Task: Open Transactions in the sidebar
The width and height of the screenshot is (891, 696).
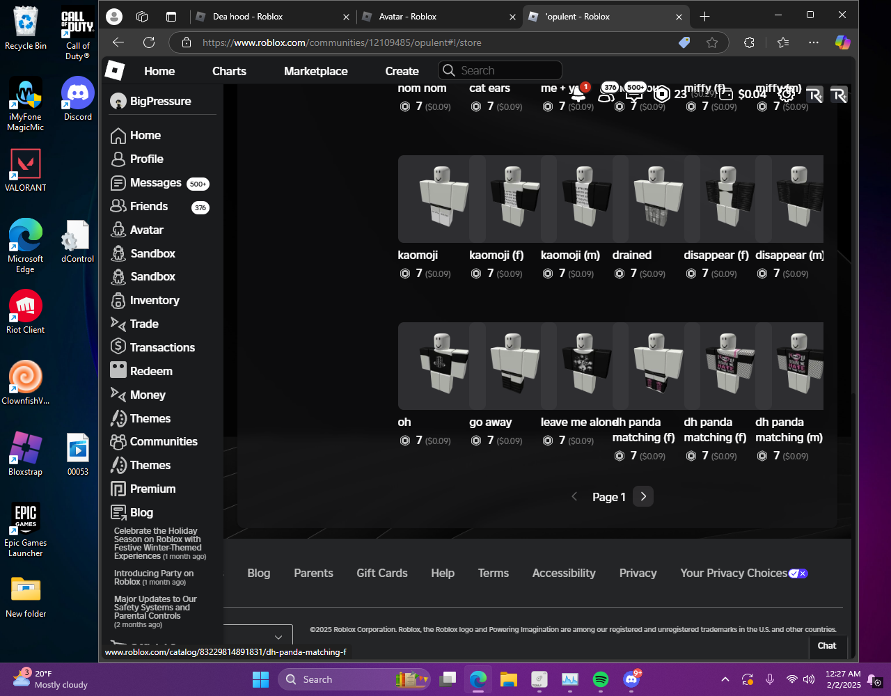Action: point(161,348)
